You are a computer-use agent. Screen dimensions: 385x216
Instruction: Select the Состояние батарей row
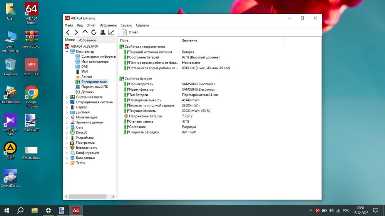[141, 57]
